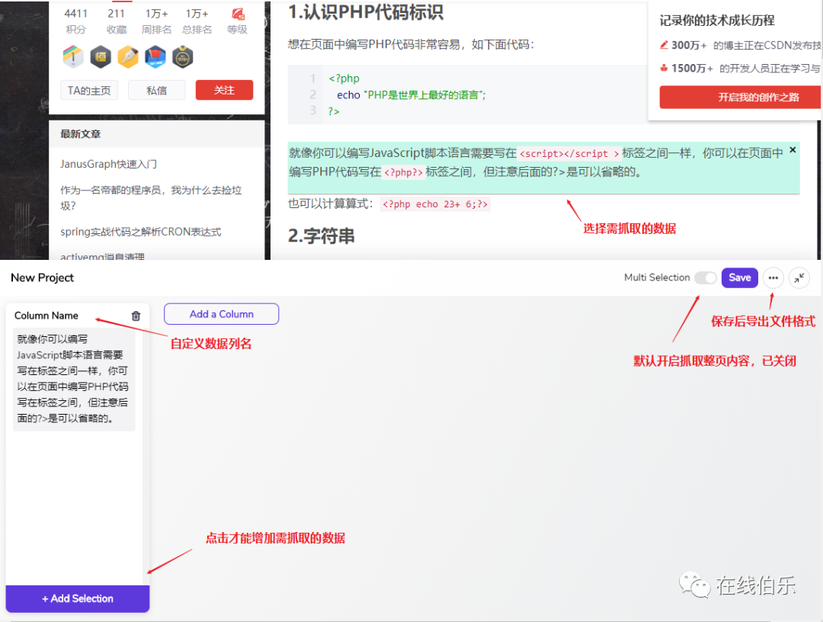Open TA的主页 profile button
Viewport: 823px width, 622px height.
(x=88, y=90)
